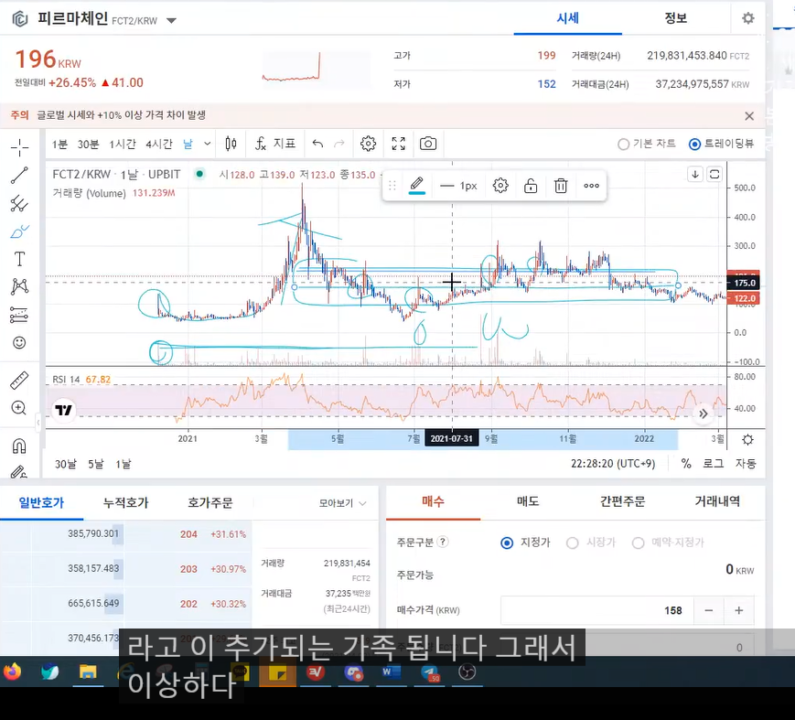Decrease buy price with minus button
This screenshot has width=795, height=720.
(x=709, y=610)
